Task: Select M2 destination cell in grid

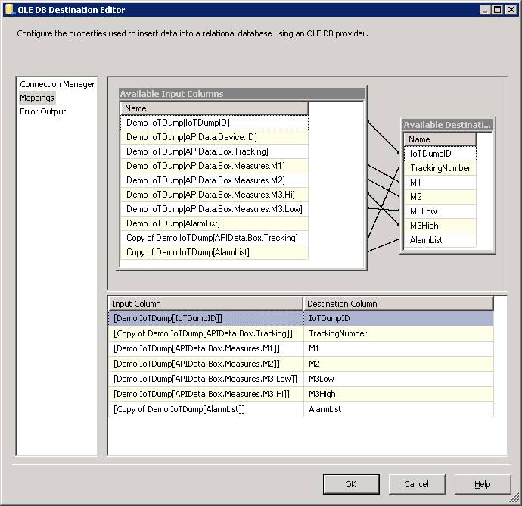Action: (x=399, y=364)
